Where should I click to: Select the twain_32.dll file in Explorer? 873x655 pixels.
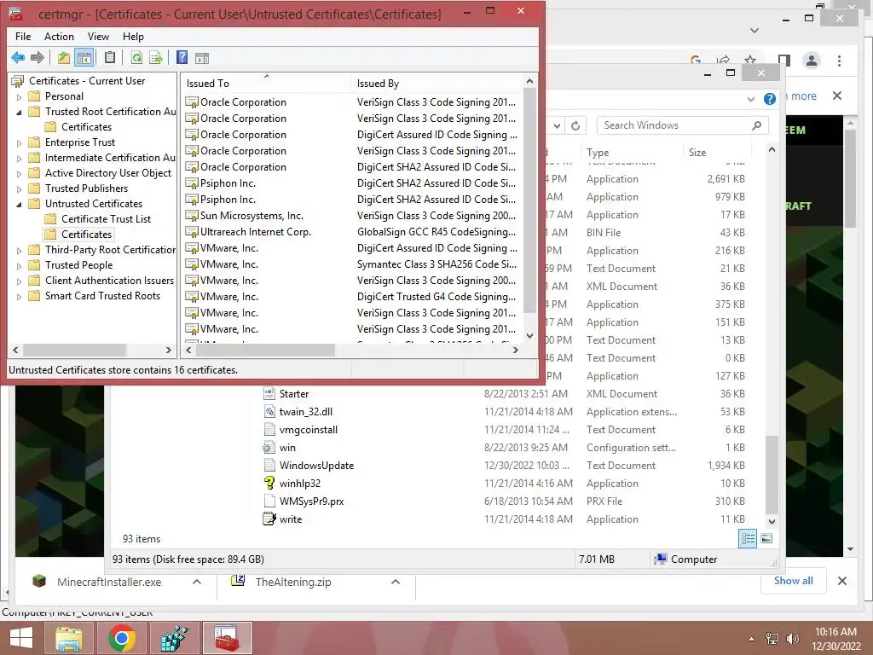[x=306, y=412]
